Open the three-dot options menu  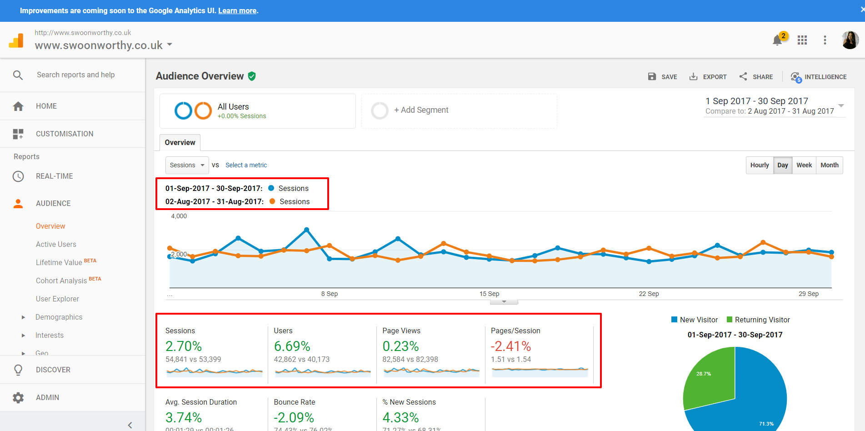coord(825,40)
